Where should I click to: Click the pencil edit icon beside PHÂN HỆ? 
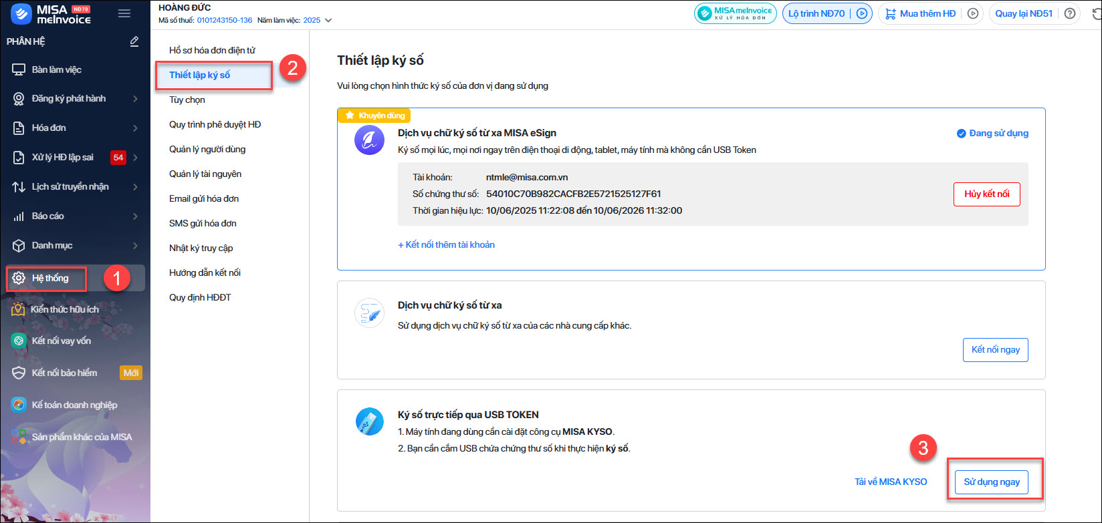tap(134, 41)
